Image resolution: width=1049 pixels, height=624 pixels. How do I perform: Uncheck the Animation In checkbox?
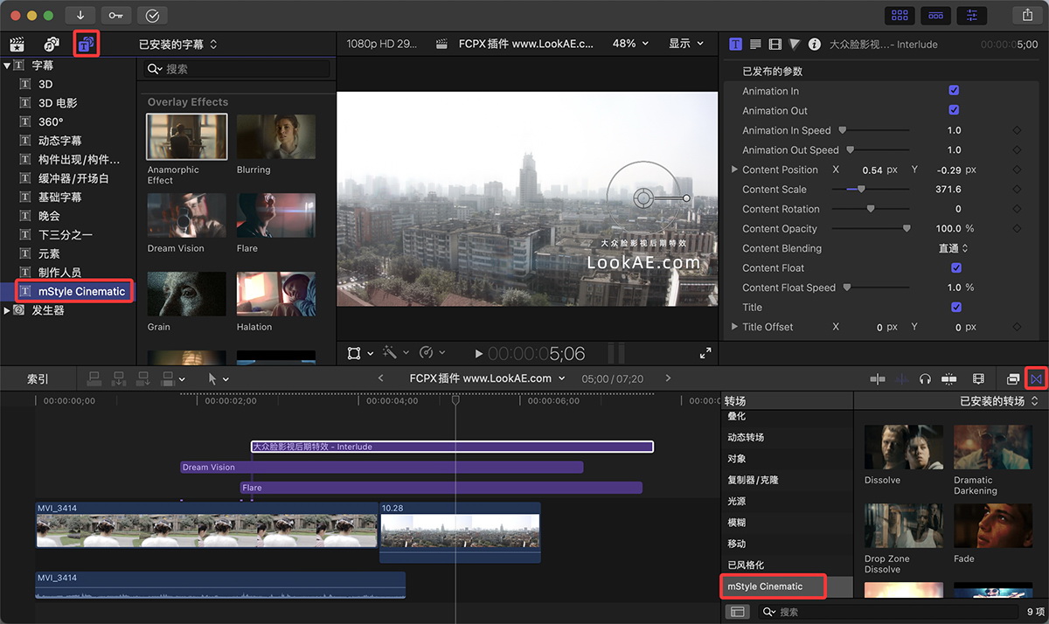coord(954,91)
